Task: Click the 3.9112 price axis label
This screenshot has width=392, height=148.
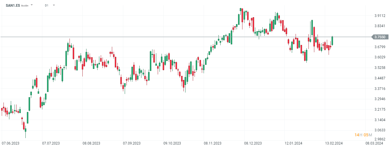Action: tap(379, 15)
